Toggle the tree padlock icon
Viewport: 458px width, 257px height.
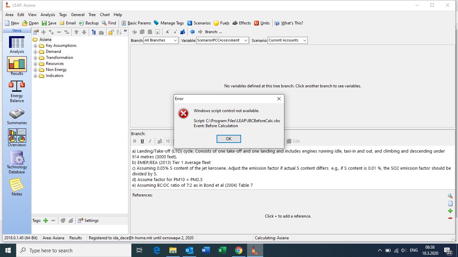pyautogui.click(x=111, y=32)
